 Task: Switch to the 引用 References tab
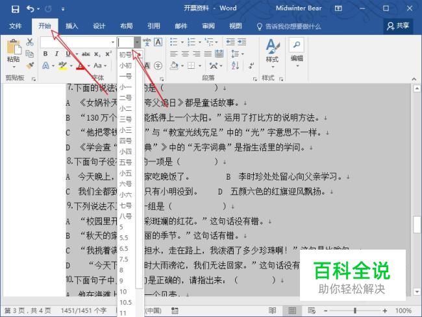tap(153, 26)
